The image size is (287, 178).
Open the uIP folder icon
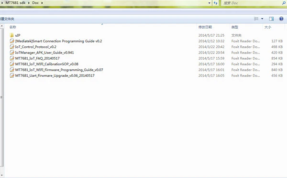(11, 35)
